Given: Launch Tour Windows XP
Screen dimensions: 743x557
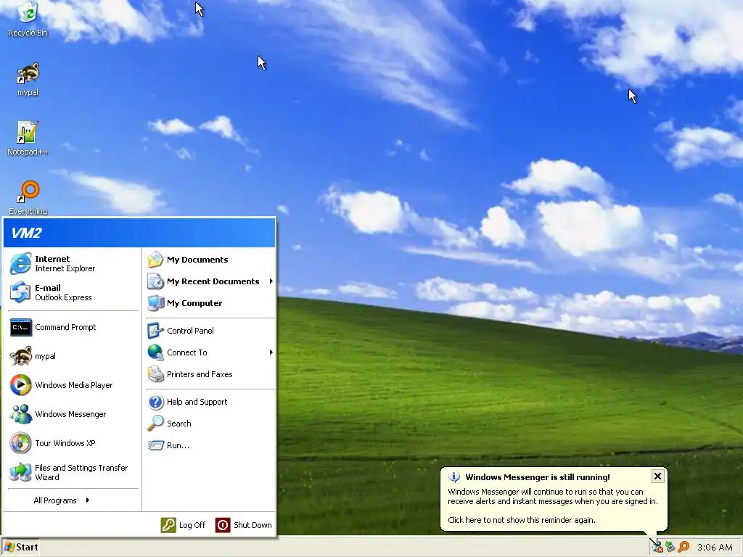Looking at the screenshot, I should pos(73,443).
